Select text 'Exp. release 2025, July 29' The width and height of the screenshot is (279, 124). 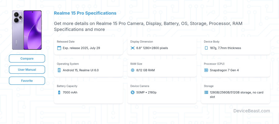pyautogui.click(x=81, y=48)
